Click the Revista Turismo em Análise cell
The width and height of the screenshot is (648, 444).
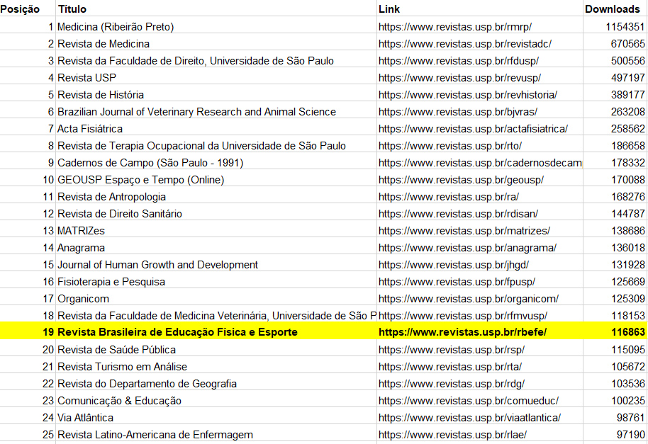click(216, 366)
